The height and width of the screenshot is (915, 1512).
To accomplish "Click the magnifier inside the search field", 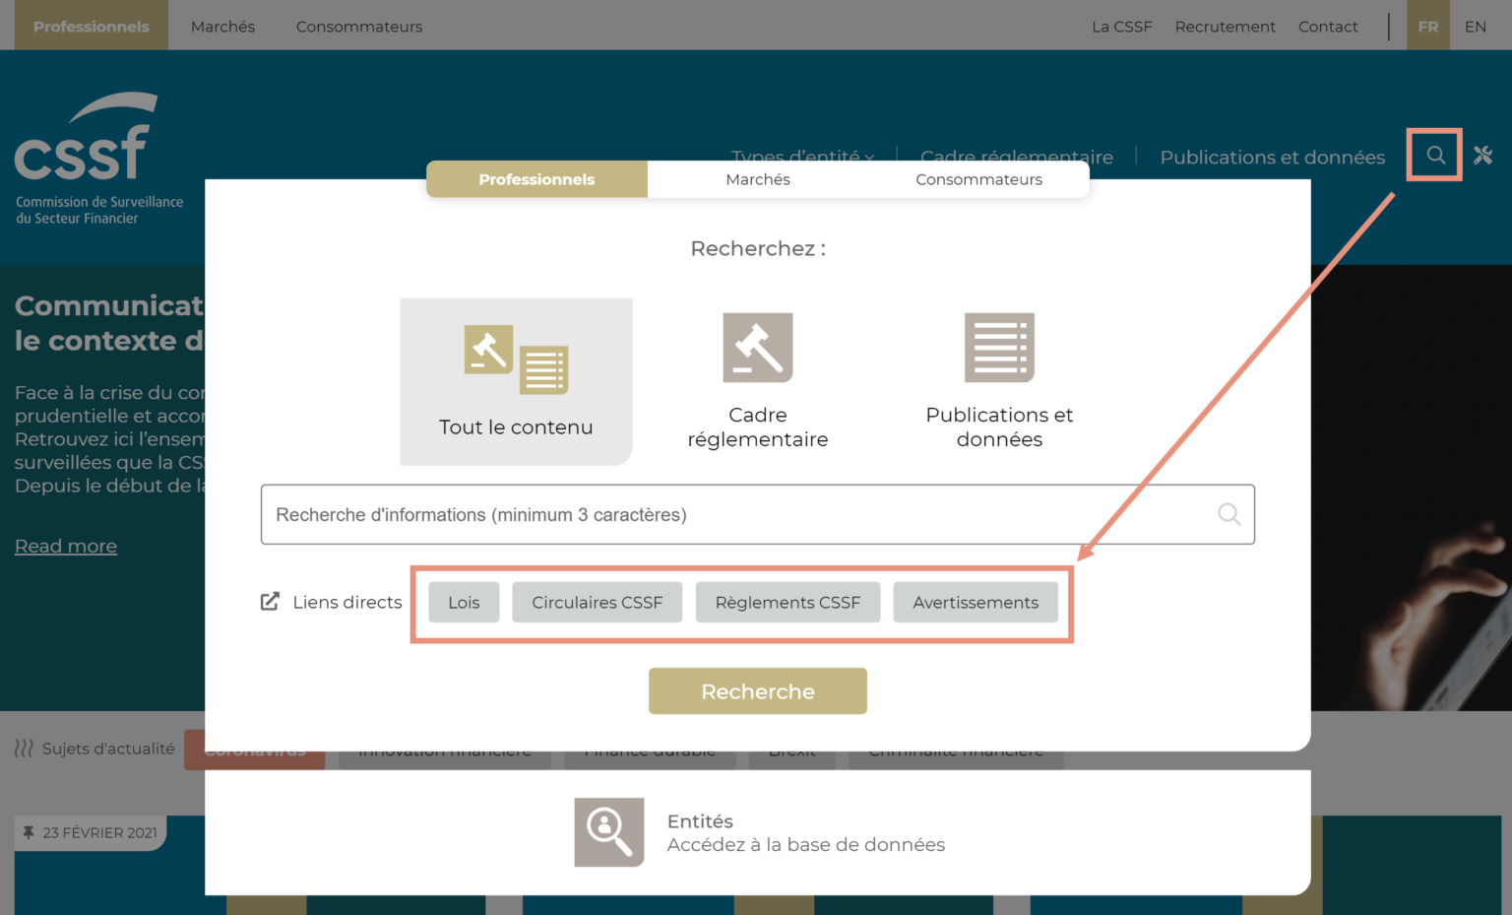I will pyautogui.click(x=1228, y=514).
